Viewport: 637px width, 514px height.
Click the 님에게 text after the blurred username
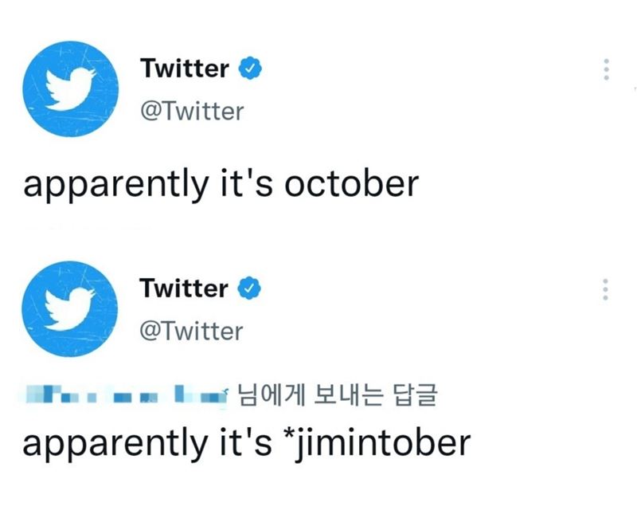click(x=271, y=394)
